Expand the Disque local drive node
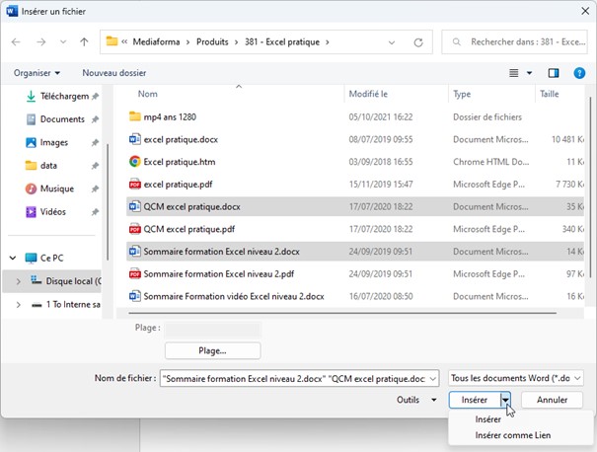The width and height of the screenshot is (597, 452). coord(20,281)
